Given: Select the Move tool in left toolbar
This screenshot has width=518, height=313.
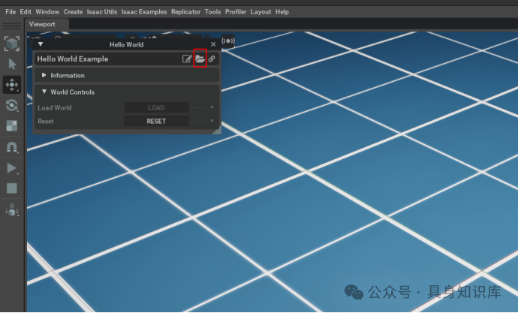Looking at the screenshot, I should [x=12, y=85].
